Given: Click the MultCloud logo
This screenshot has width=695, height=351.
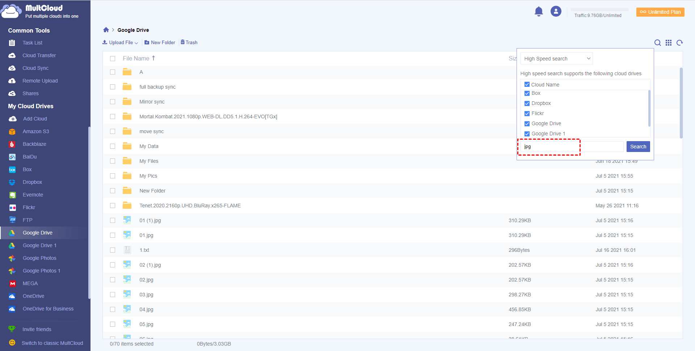Looking at the screenshot, I should [x=40, y=11].
